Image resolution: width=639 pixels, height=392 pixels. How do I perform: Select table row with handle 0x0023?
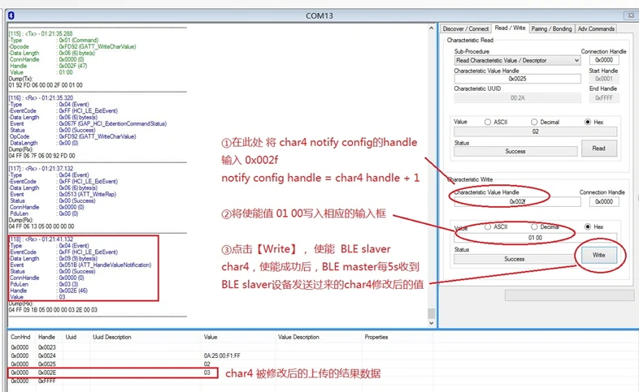coord(220,347)
